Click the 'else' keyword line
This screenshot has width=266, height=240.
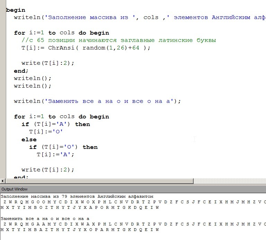(x=29, y=140)
